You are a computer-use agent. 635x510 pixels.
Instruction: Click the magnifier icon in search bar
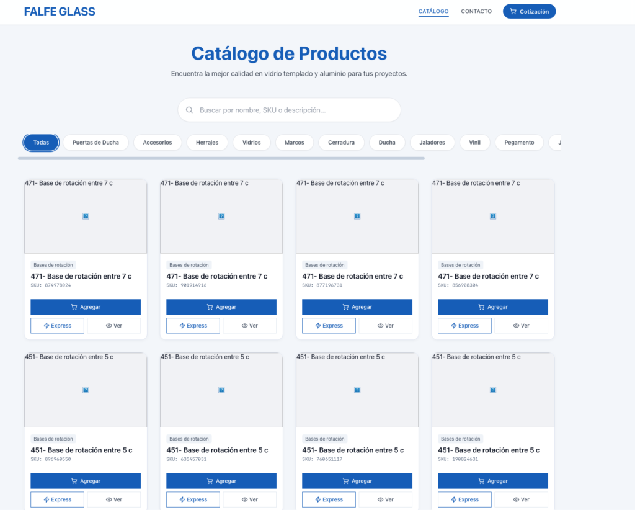(x=190, y=110)
